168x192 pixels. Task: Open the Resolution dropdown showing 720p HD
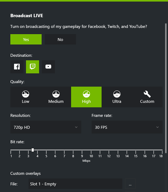click(46, 127)
